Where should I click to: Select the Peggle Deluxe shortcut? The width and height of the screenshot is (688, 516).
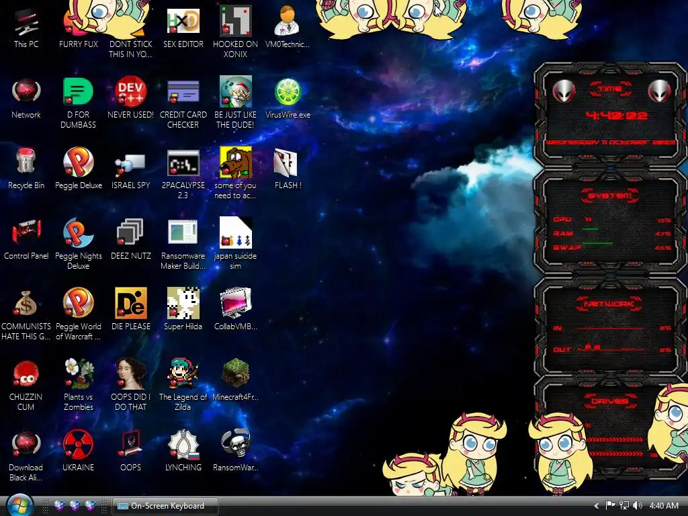[78, 161]
